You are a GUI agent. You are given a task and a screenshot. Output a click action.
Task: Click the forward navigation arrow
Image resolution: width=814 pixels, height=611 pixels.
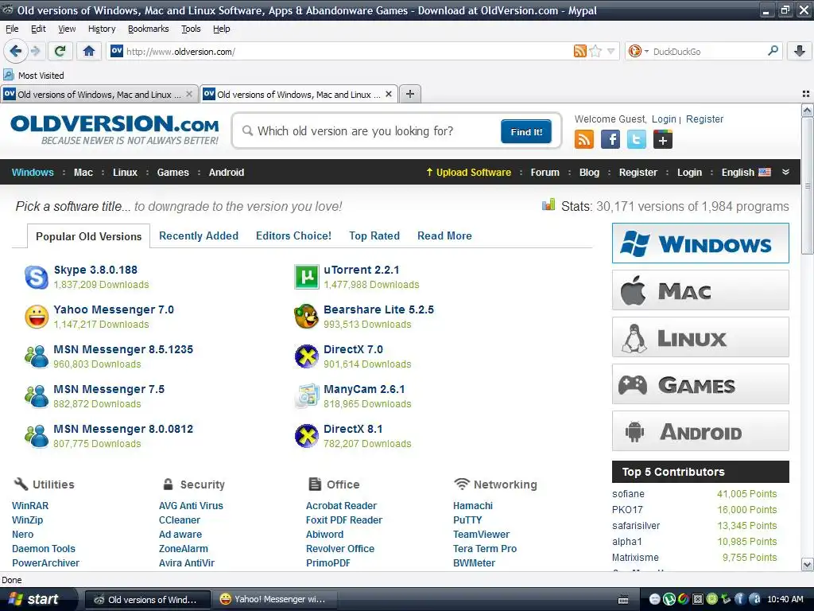pos(35,51)
